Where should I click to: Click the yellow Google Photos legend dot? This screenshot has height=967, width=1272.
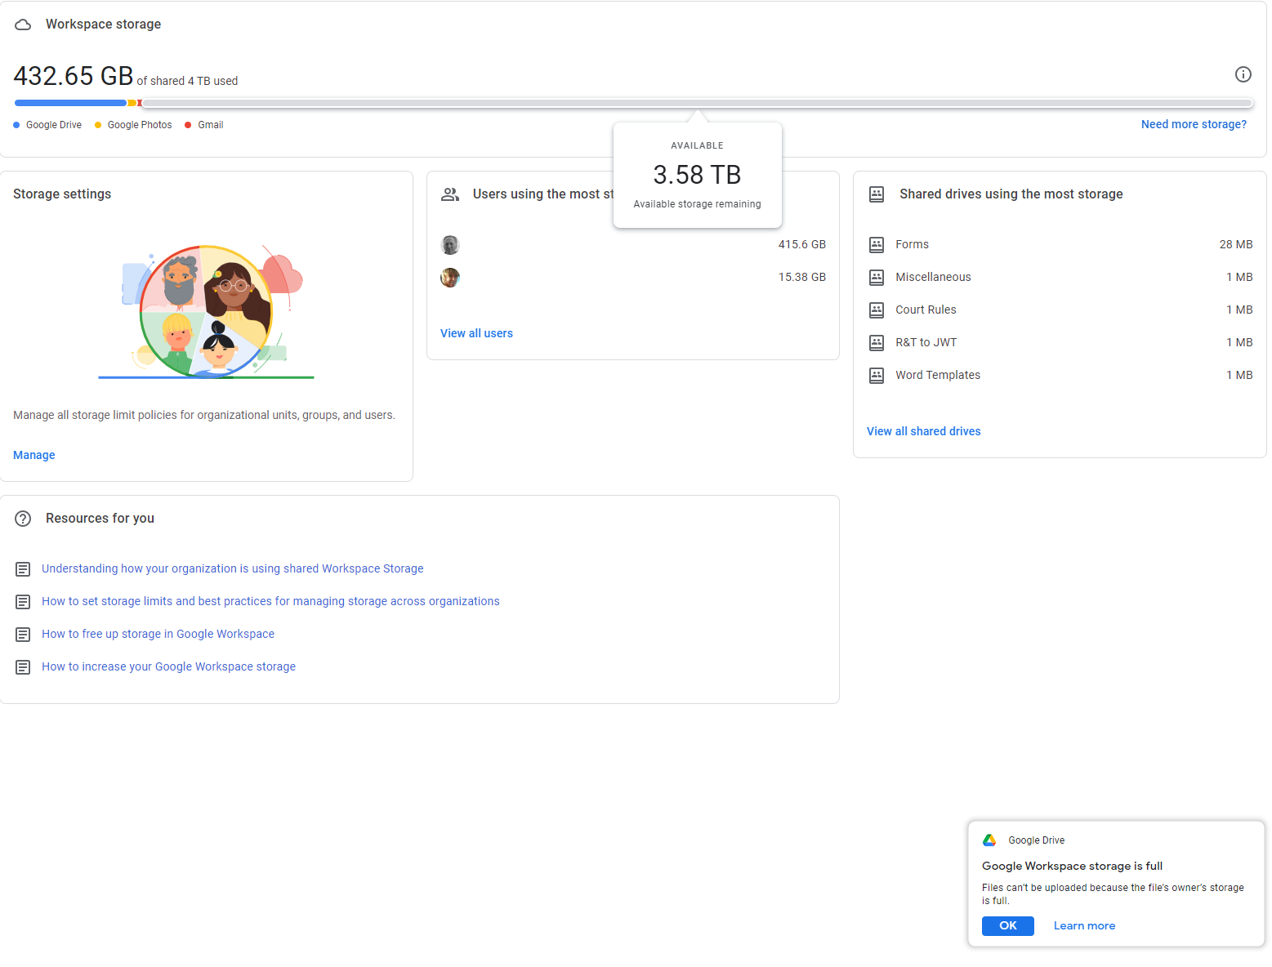[x=98, y=125]
